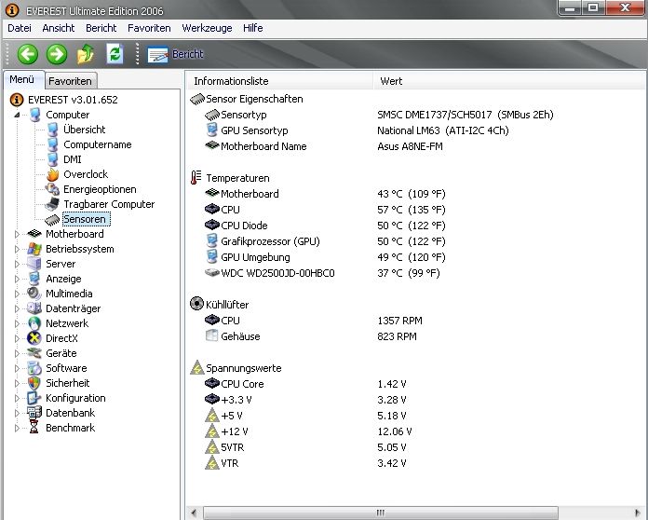648x520 pixels.
Task: Expand the Netzwerk tree node
Action: coord(17,323)
